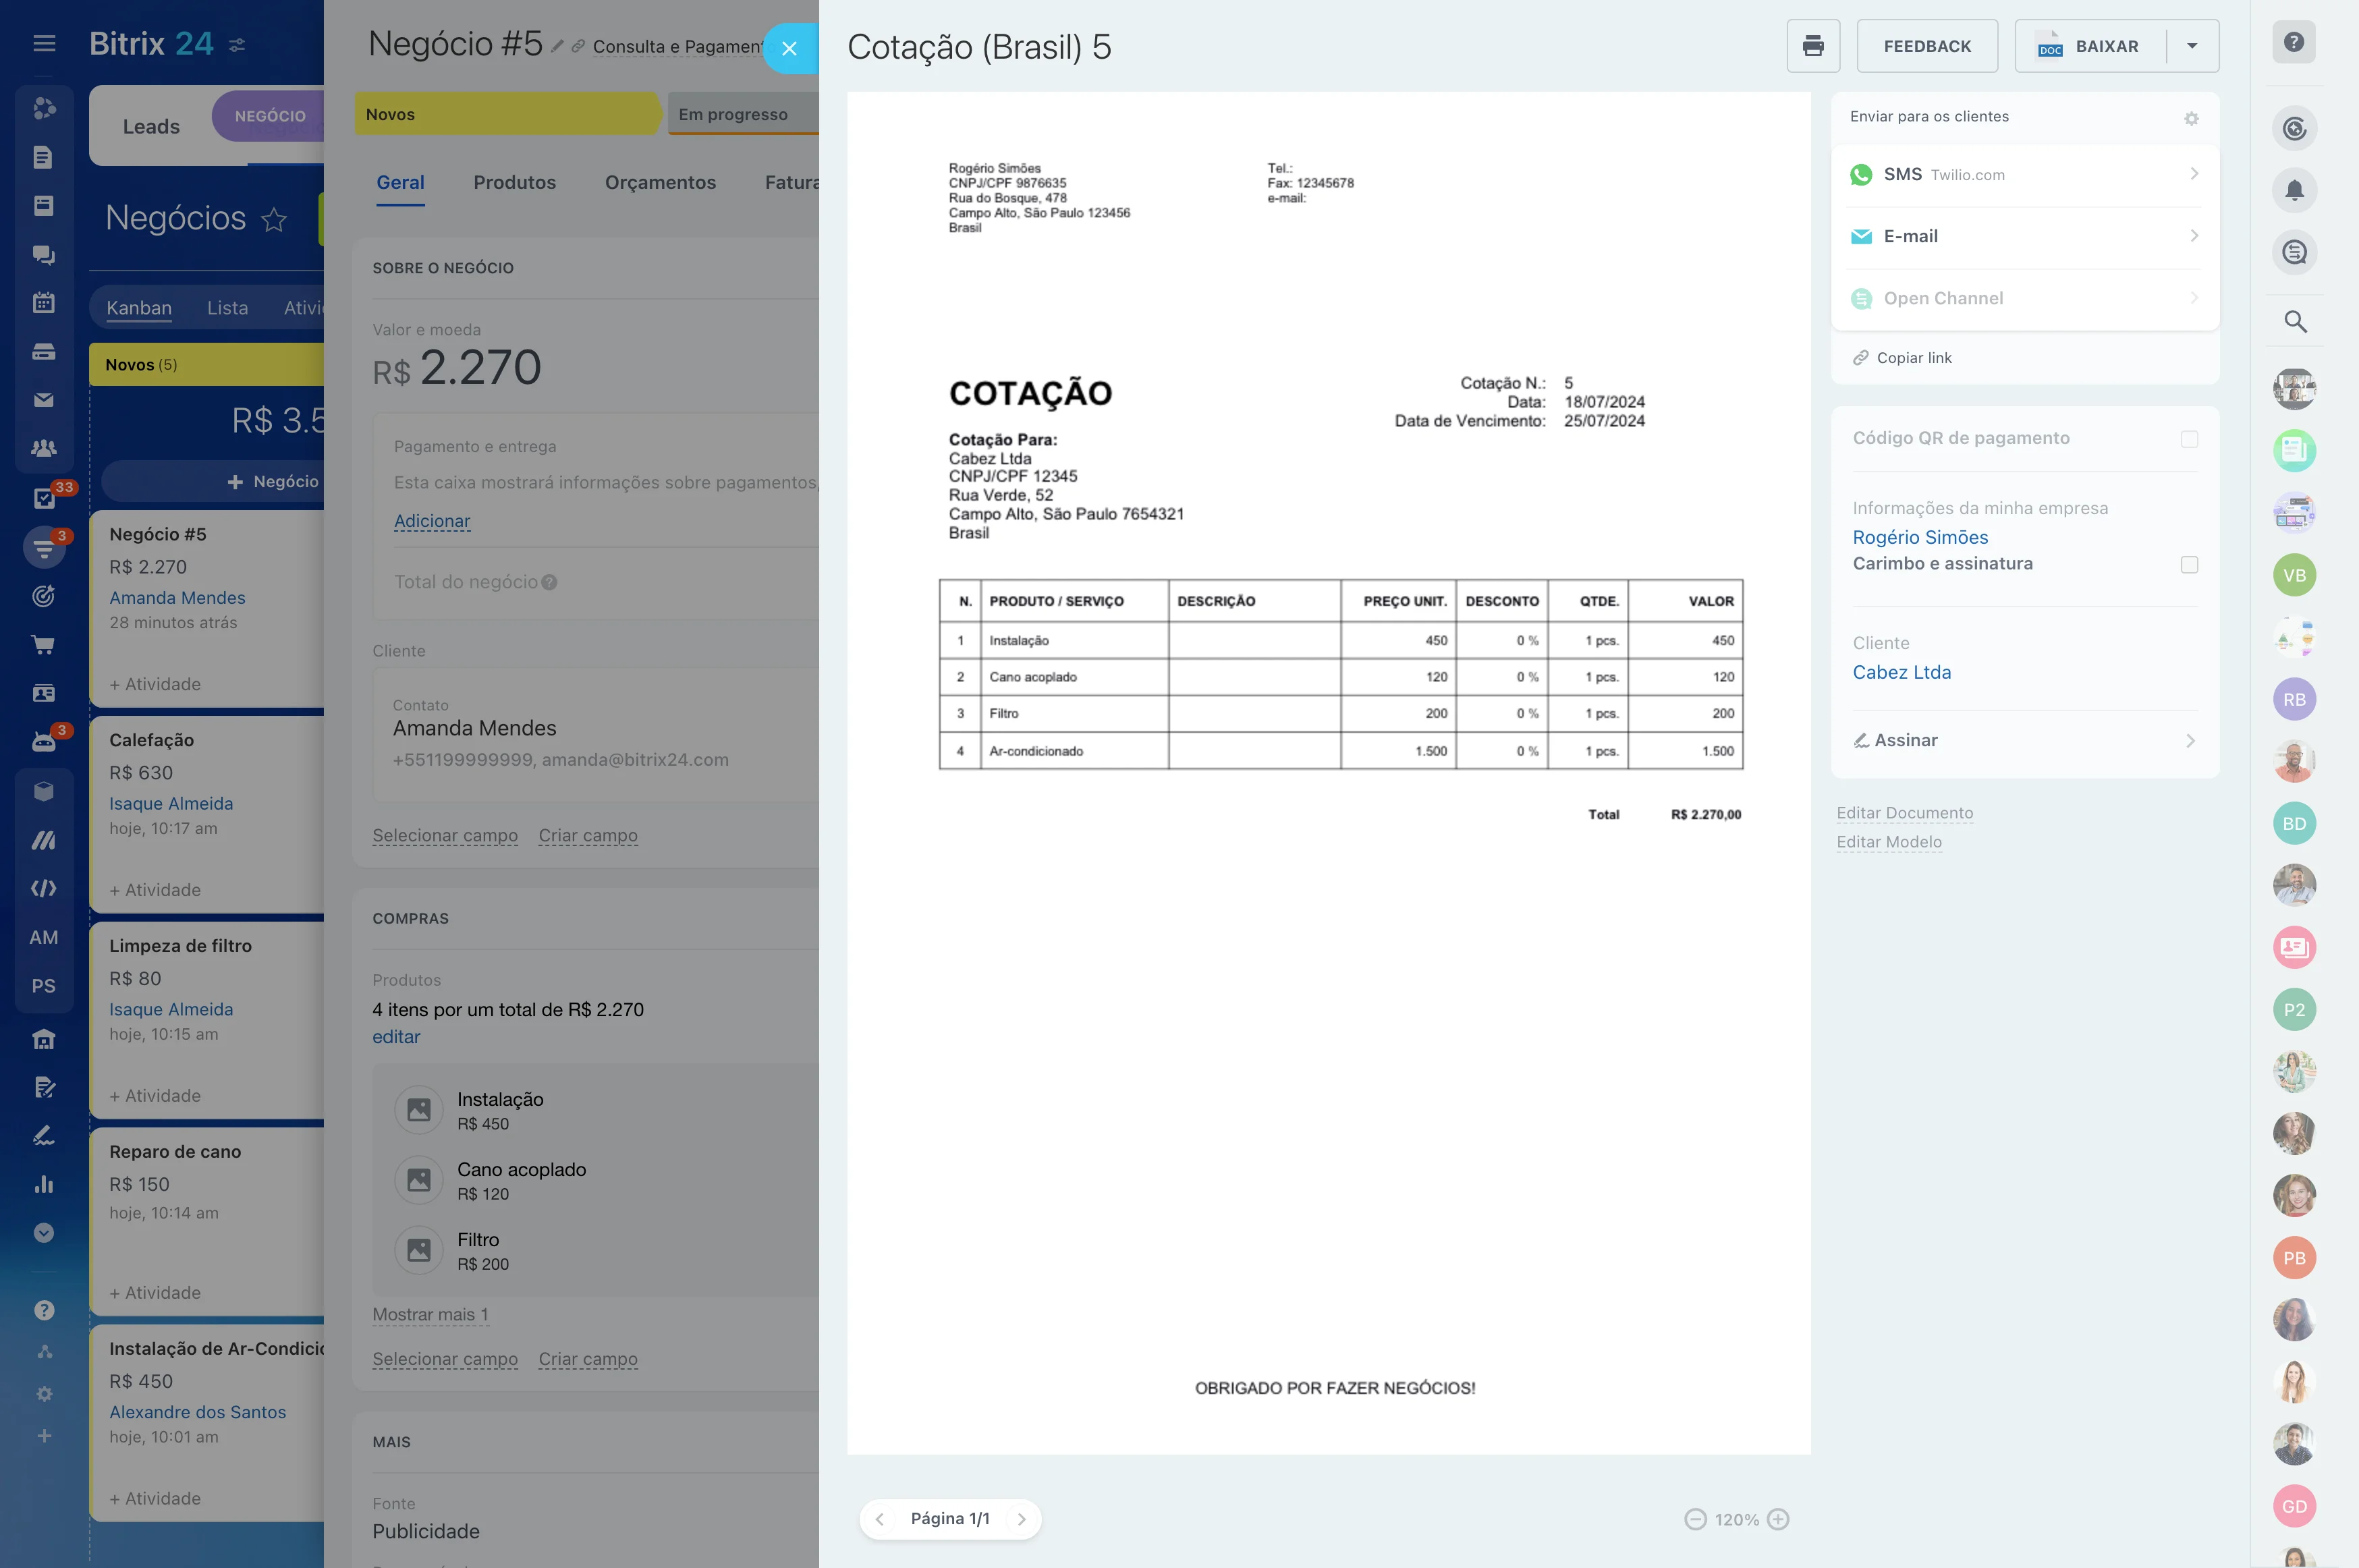Zoom in with the plus icon
This screenshot has height=1568, width=2359.
click(x=1777, y=1519)
